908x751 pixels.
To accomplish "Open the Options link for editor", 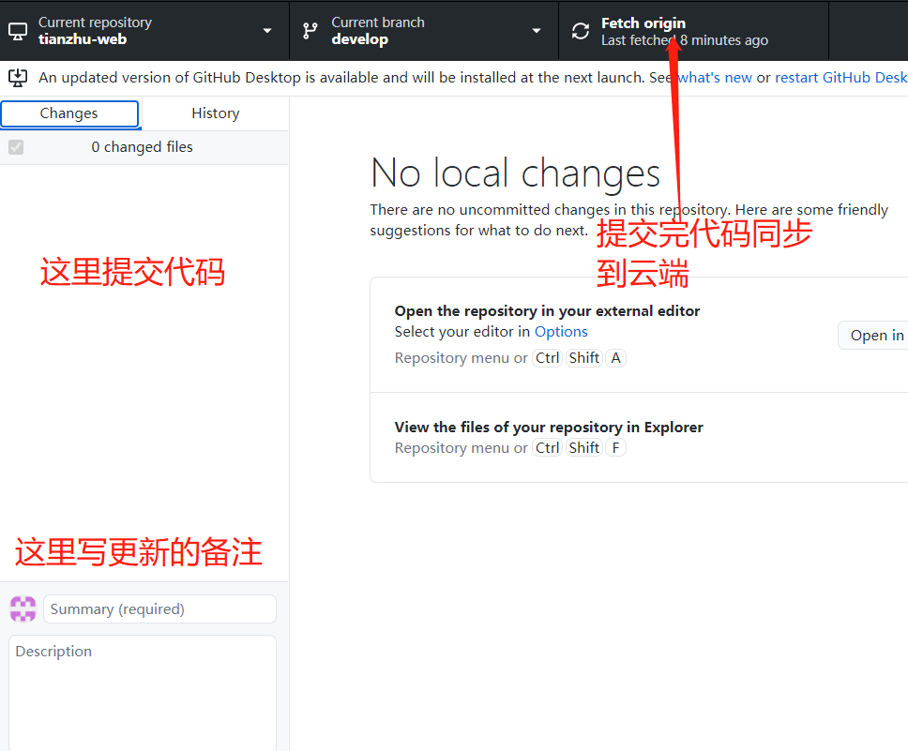I will click(561, 332).
